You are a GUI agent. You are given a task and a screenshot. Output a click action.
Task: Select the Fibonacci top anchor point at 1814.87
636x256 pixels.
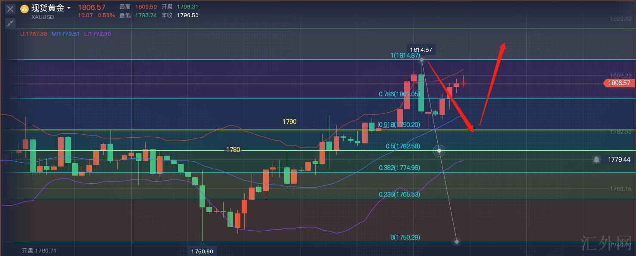pyautogui.click(x=422, y=60)
